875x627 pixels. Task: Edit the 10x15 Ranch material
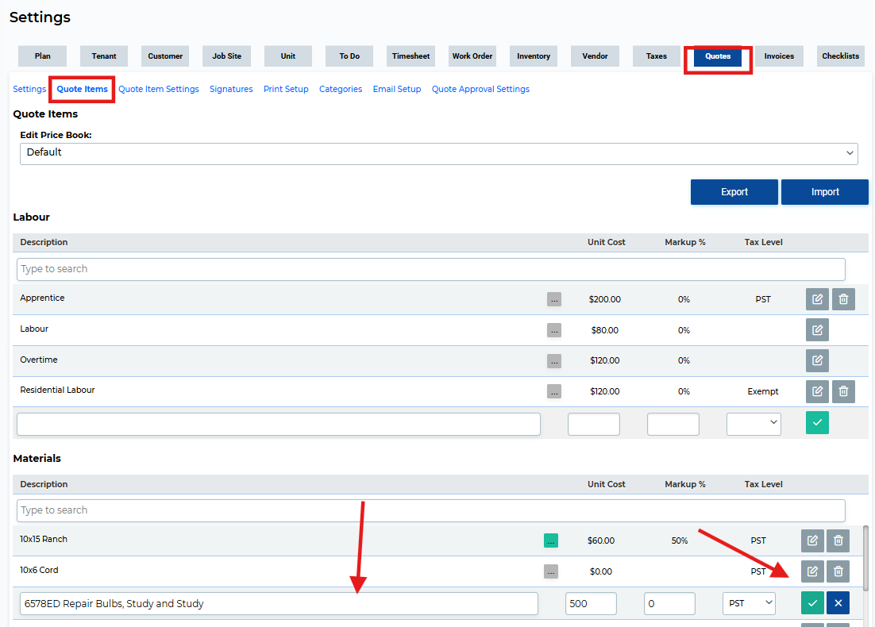pos(812,540)
